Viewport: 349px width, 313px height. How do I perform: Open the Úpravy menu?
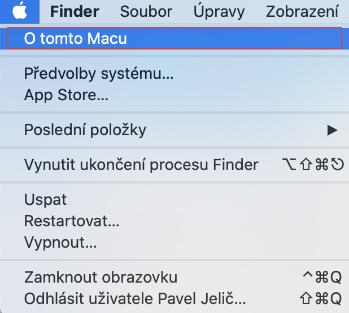pos(219,11)
